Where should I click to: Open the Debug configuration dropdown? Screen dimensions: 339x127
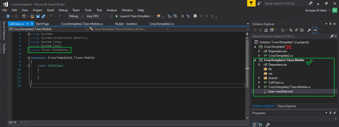[76, 16]
